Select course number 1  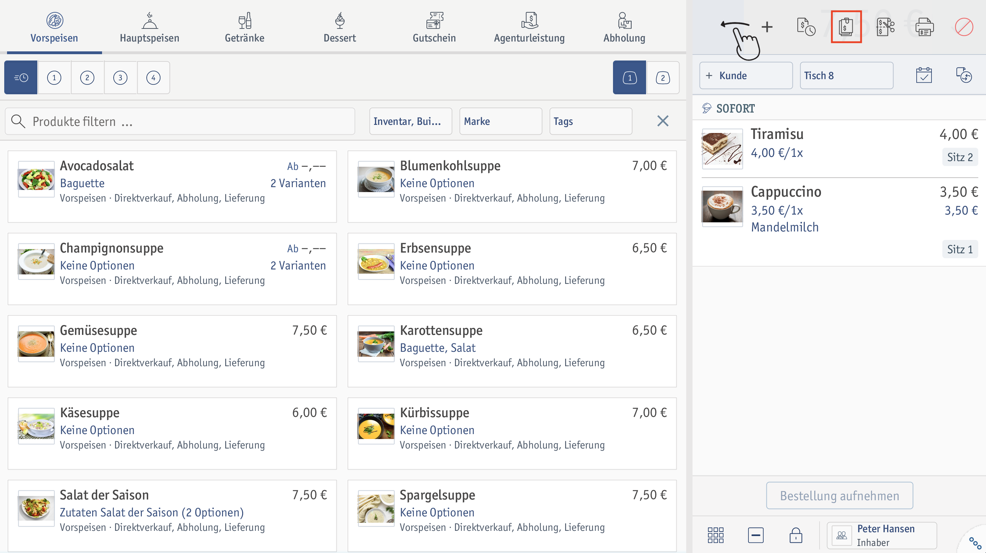coord(54,77)
